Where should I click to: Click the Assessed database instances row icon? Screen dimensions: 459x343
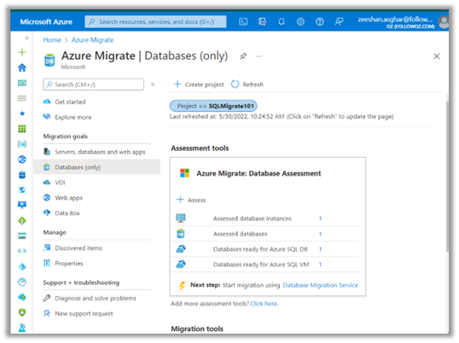tap(181, 218)
